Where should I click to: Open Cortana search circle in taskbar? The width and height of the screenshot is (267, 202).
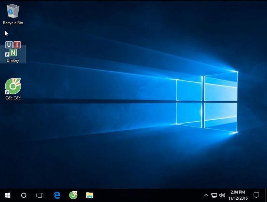pos(24,195)
